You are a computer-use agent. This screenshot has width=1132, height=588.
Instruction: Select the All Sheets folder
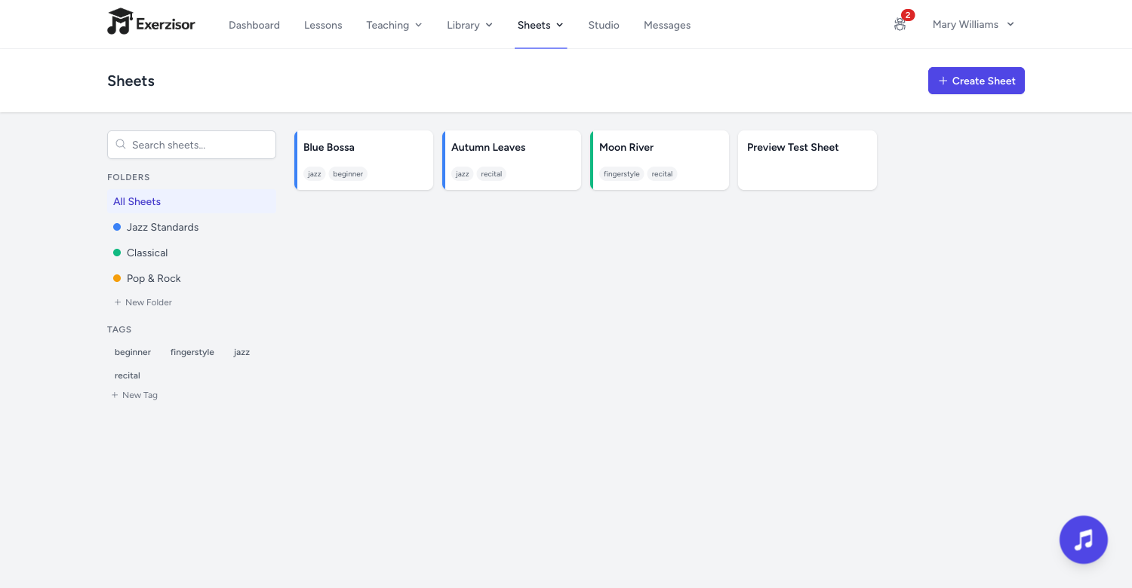[x=192, y=201]
